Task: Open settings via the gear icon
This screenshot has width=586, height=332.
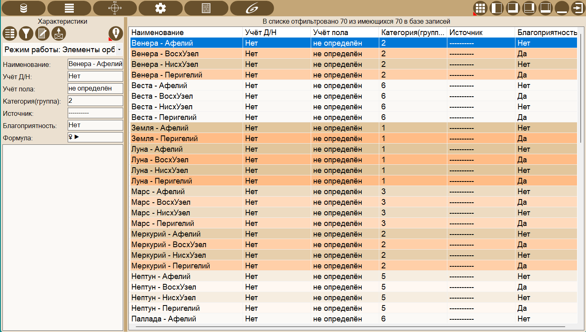Action: click(x=160, y=8)
